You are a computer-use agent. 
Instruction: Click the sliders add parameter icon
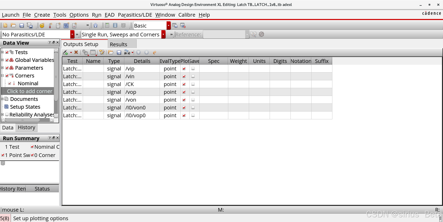66,25
